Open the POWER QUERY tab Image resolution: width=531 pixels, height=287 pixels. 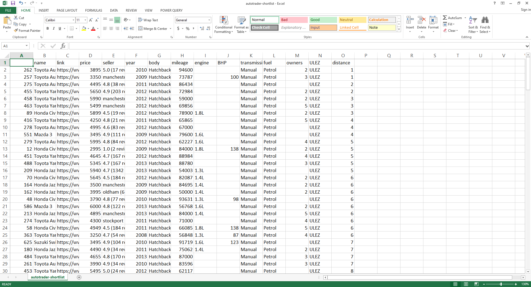[171, 10]
